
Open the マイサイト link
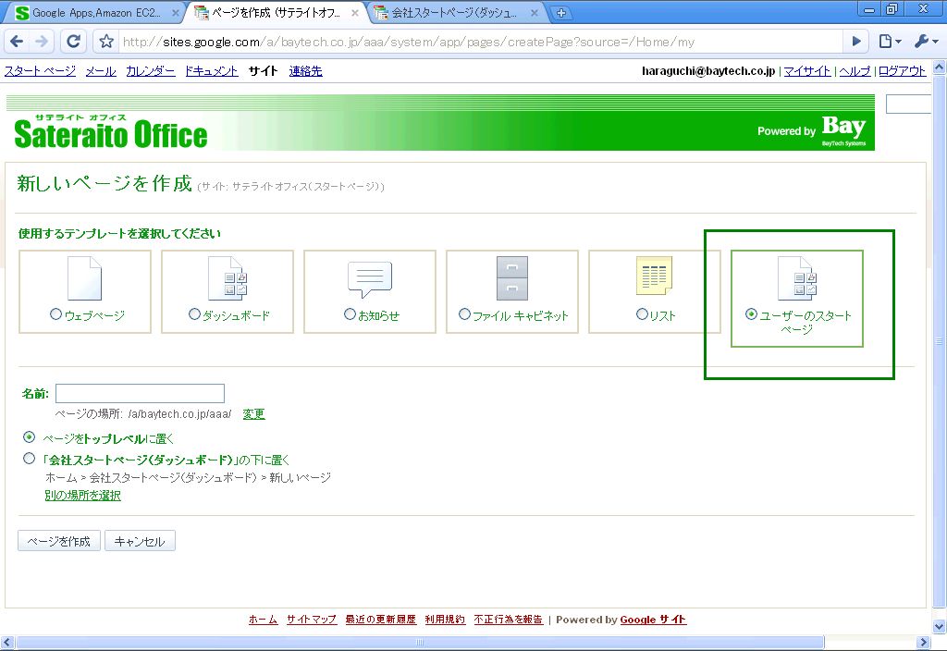point(806,70)
